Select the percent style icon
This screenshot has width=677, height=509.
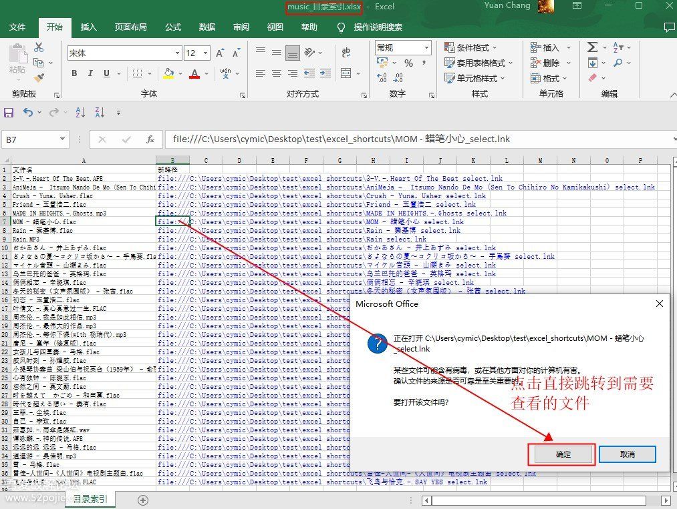click(408, 63)
